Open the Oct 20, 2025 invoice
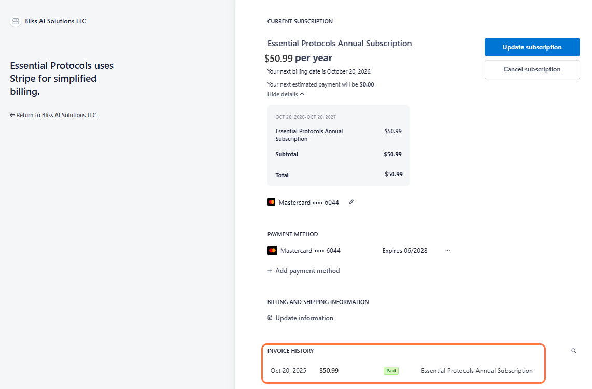This screenshot has height=389, width=592. (x=288, y=371)
